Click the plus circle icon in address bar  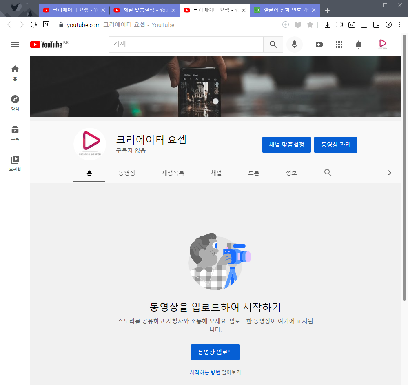(x=286, y=25)
